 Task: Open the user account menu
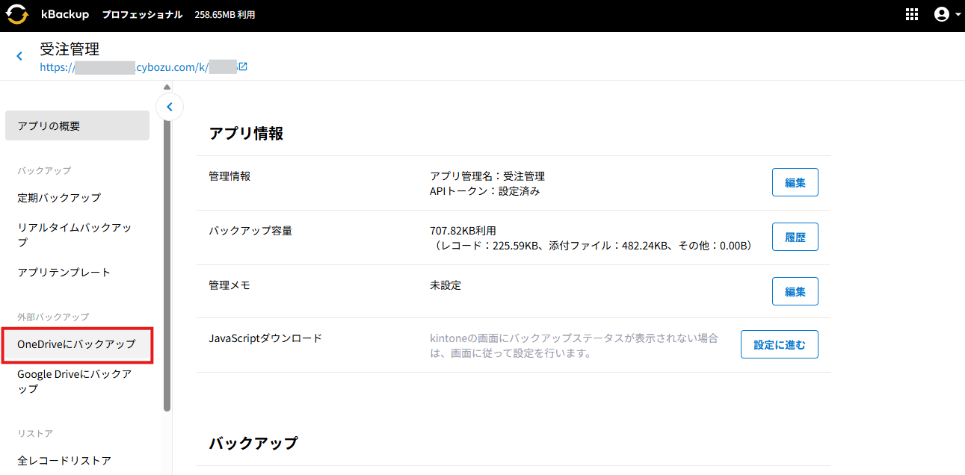tap(946, 15)
